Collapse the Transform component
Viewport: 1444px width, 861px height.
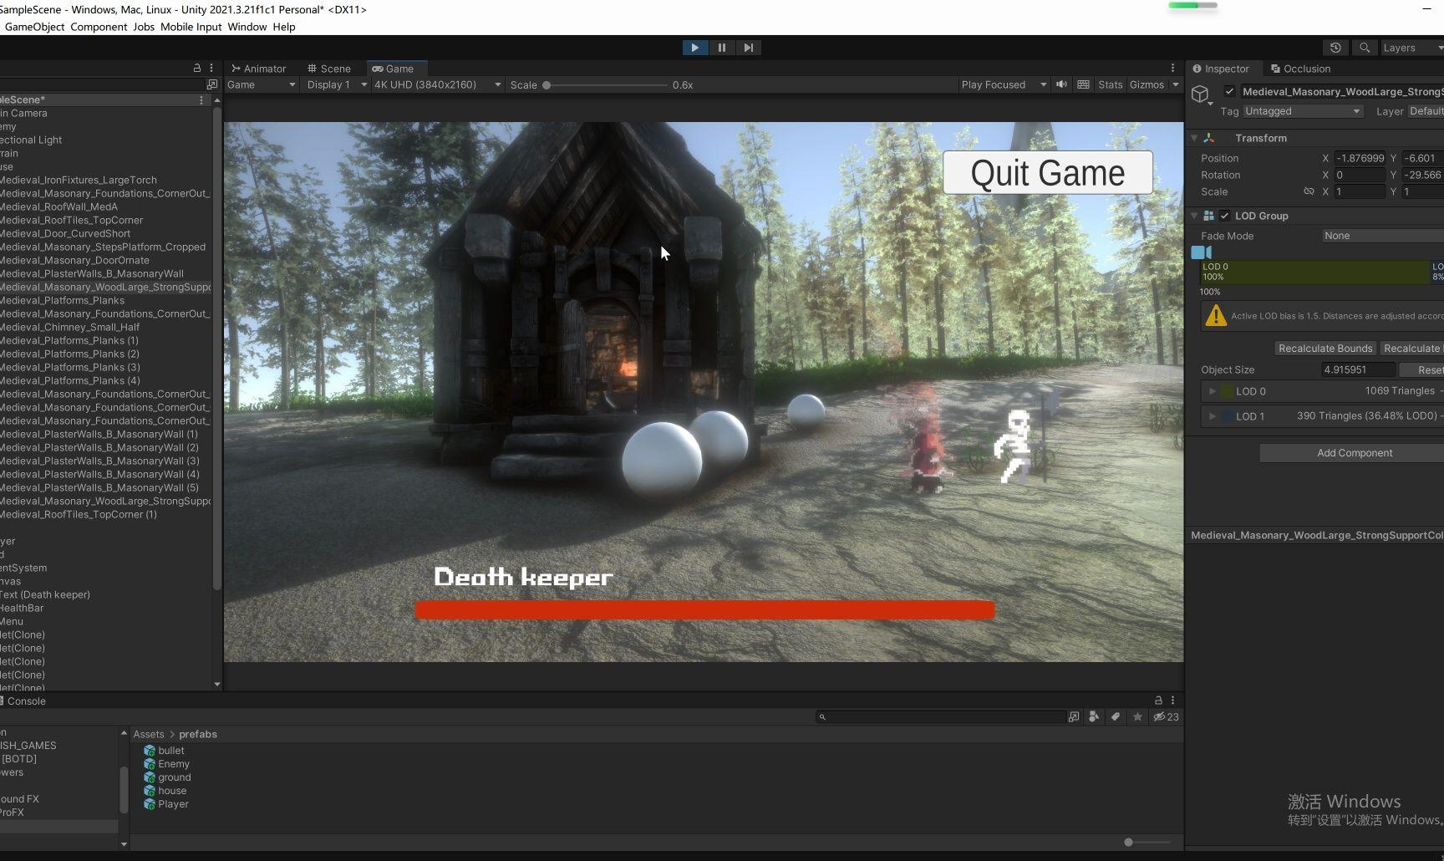pos(1194,138)
